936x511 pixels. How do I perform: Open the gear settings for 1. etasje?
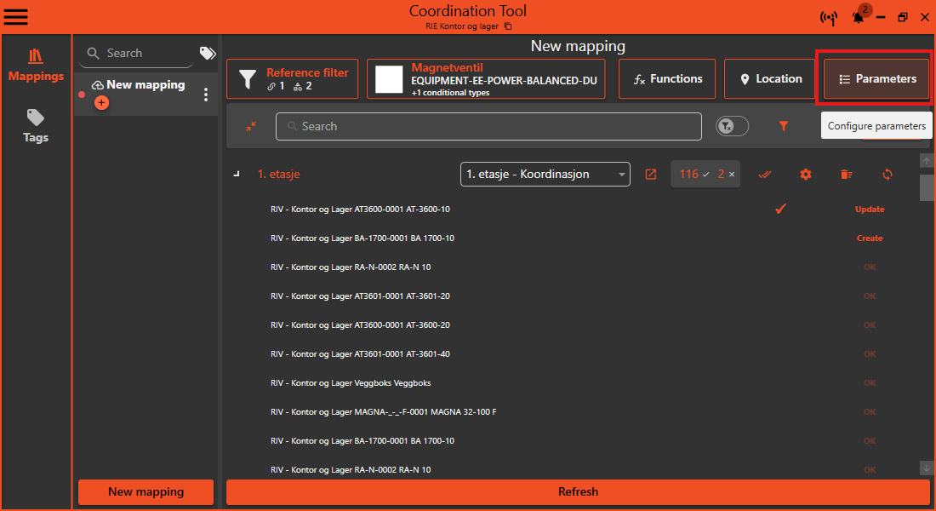pos(805,174)
